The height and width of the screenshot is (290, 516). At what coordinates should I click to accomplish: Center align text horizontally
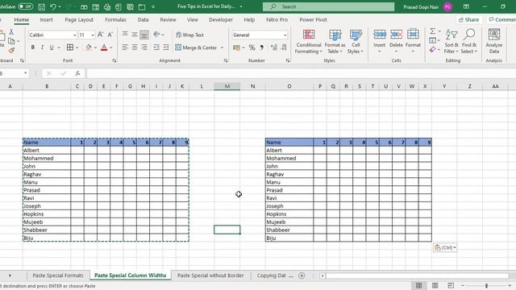click(135, 48)
